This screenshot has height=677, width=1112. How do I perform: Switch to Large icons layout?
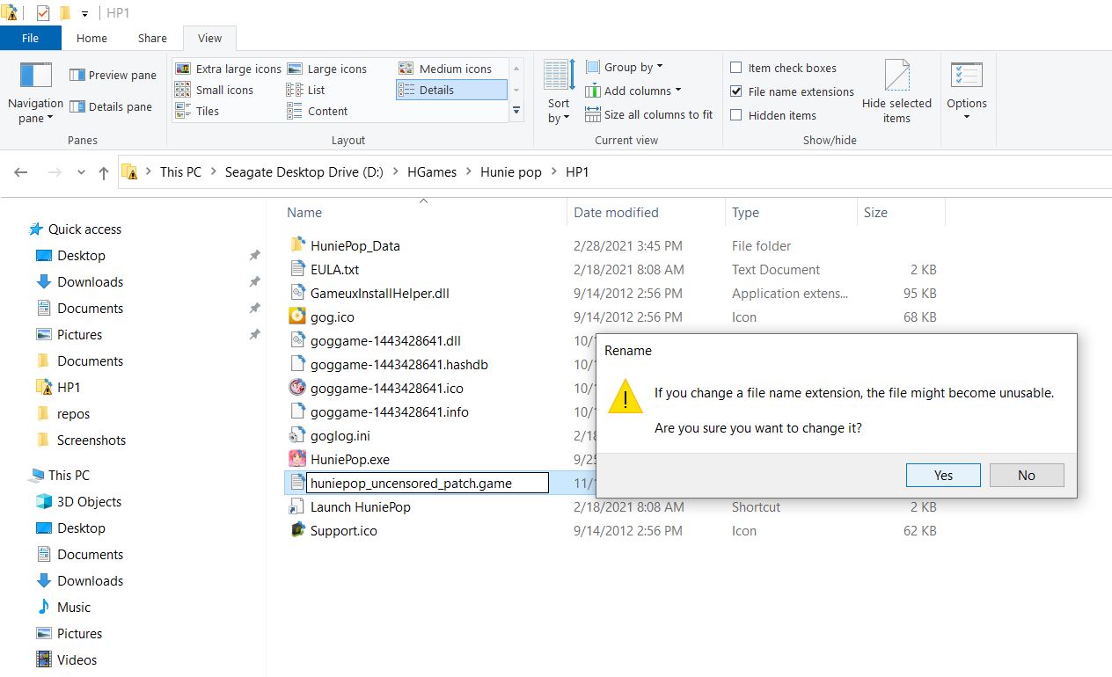click(326, 69)
